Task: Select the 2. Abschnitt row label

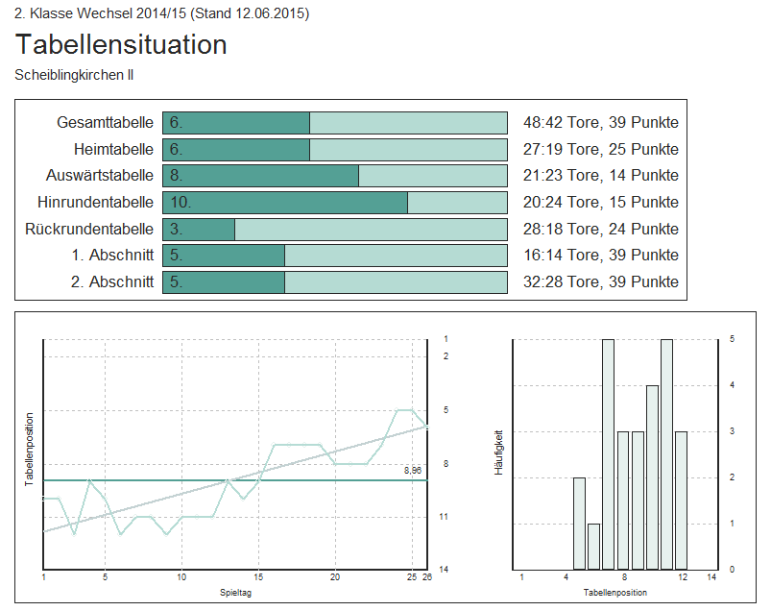Action: [x=111, y=282]
